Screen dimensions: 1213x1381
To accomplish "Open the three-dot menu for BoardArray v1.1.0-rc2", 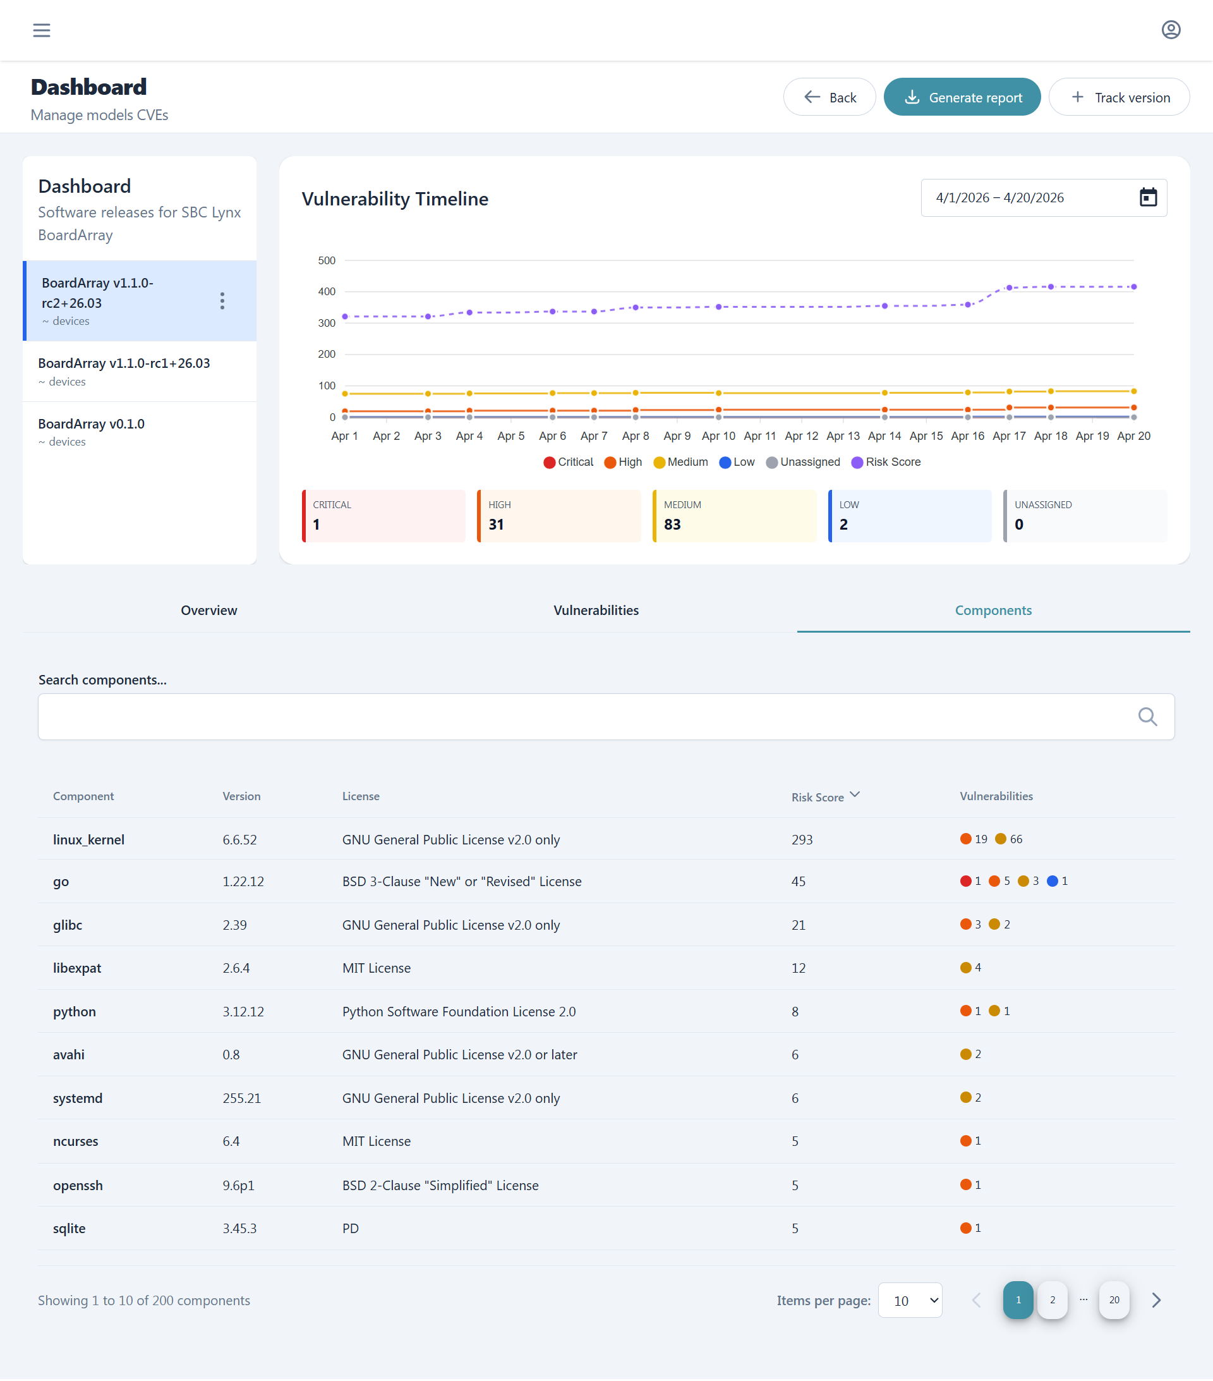I will click(x=222, y=301).
